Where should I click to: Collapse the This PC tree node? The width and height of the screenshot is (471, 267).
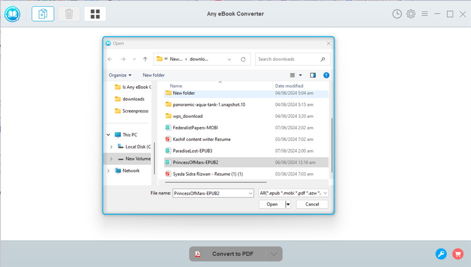109,135
